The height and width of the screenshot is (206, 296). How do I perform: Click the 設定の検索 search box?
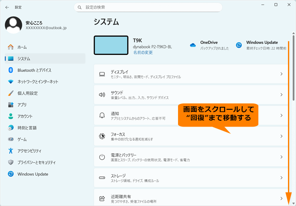click(x=148, y=7)
